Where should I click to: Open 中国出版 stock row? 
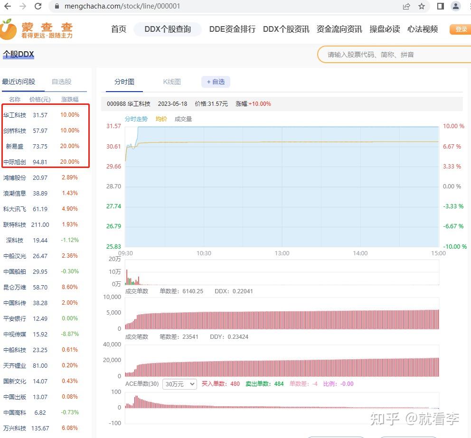coord(41,397)
